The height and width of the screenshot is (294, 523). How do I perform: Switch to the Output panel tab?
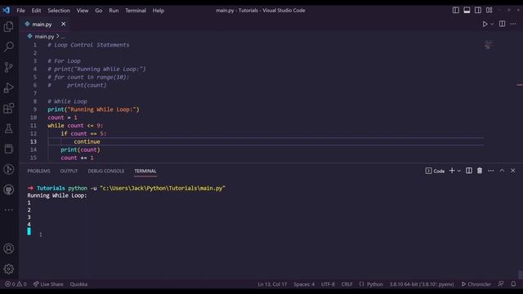[69, 171]
